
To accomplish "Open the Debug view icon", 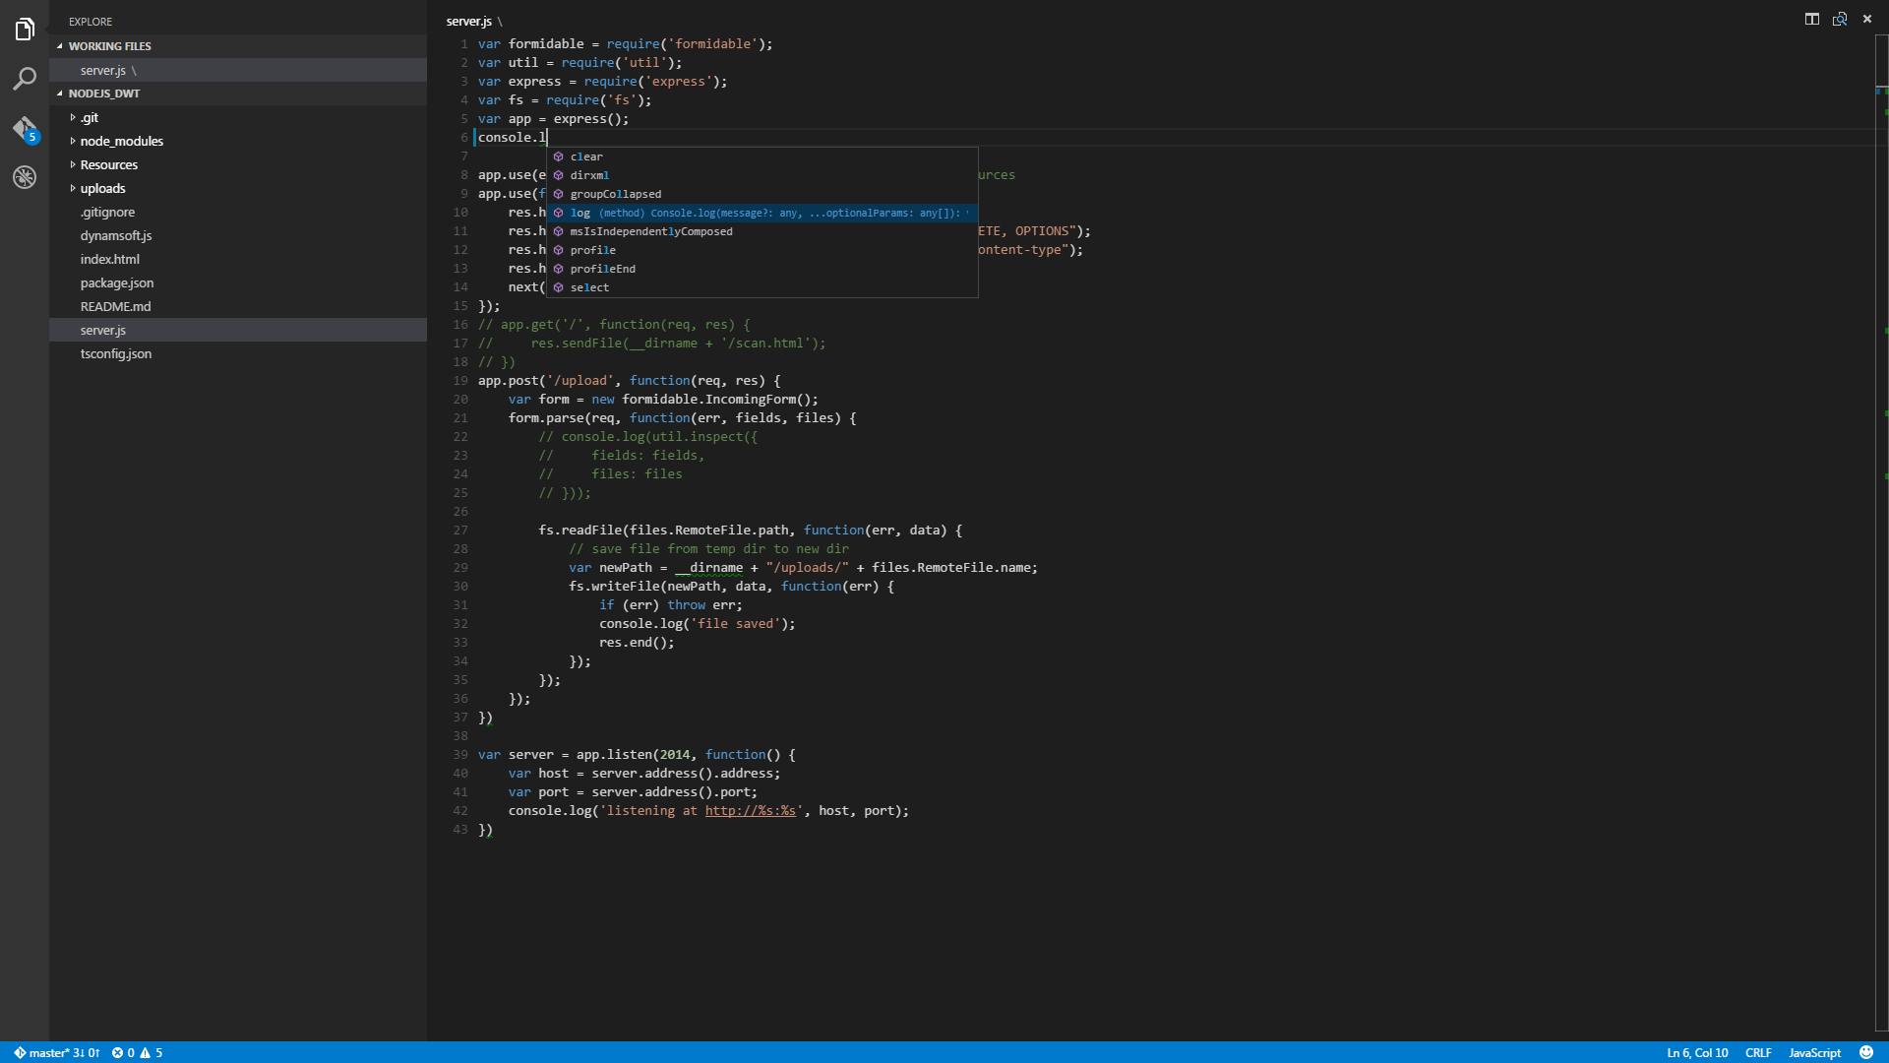I will pos(25,177).
